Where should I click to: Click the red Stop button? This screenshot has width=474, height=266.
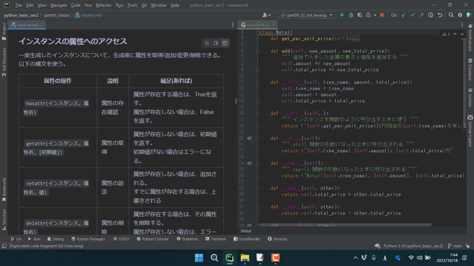click(382, 15)
